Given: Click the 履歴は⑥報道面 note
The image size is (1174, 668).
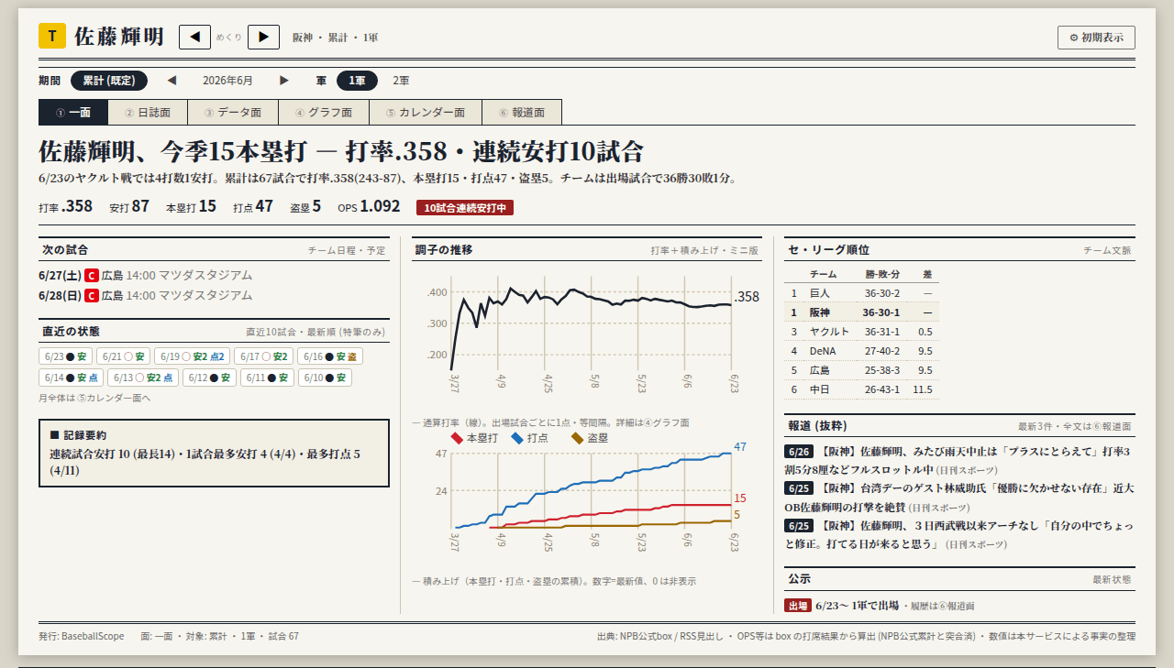Looking at the screenshot, I should (x=941, y=607).
